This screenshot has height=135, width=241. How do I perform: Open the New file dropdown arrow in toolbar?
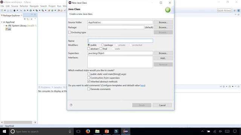[x=5, y=10]
